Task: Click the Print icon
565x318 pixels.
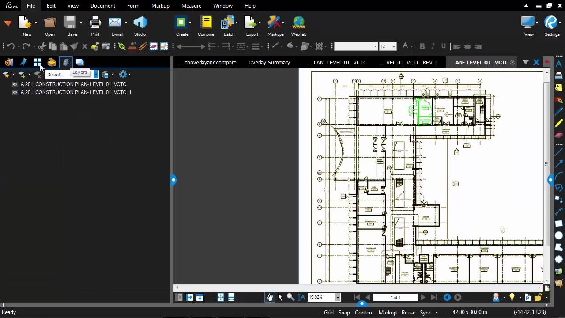Action: [95, 23]
